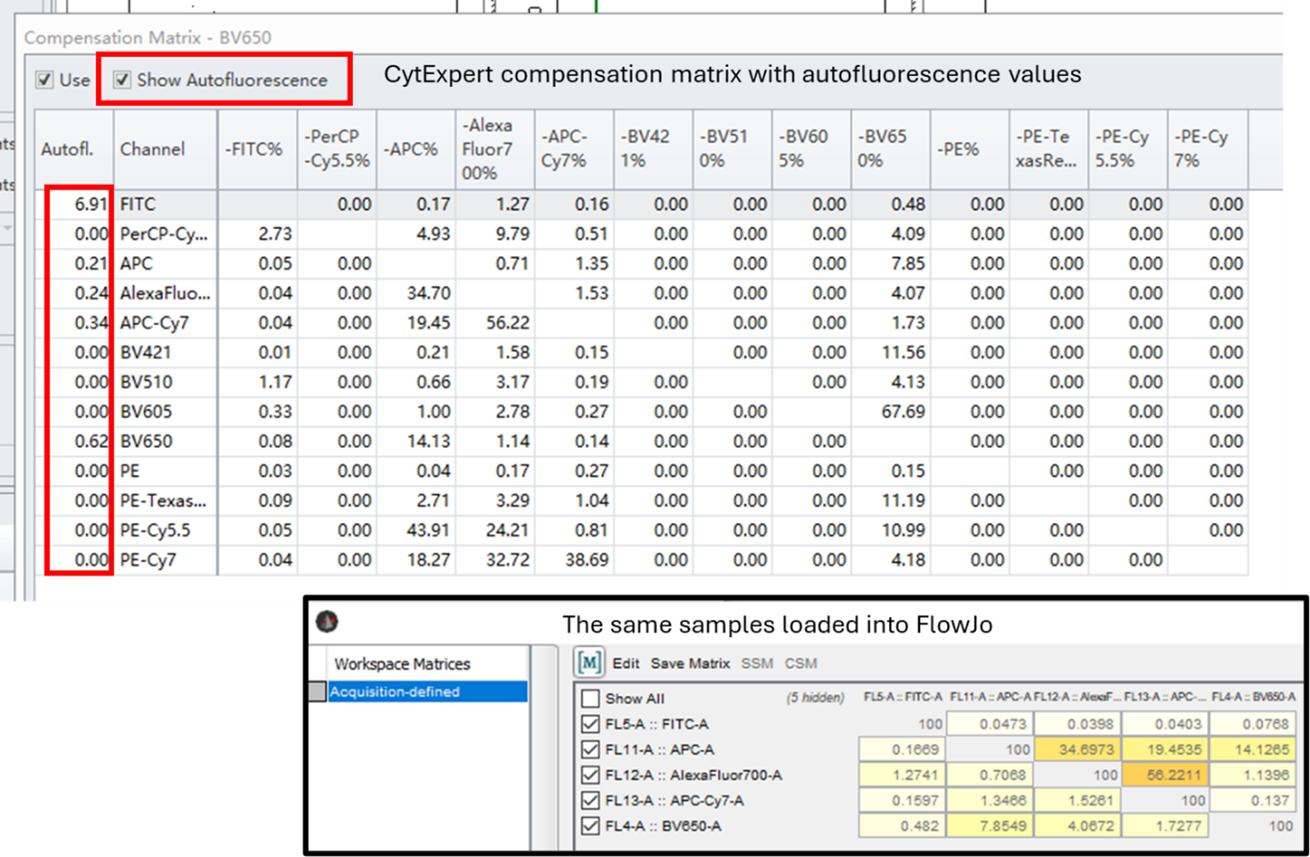Click the PE-Cy5.5 row channel label
This screenshot has width=1310, height=857.
pos(156,531)
